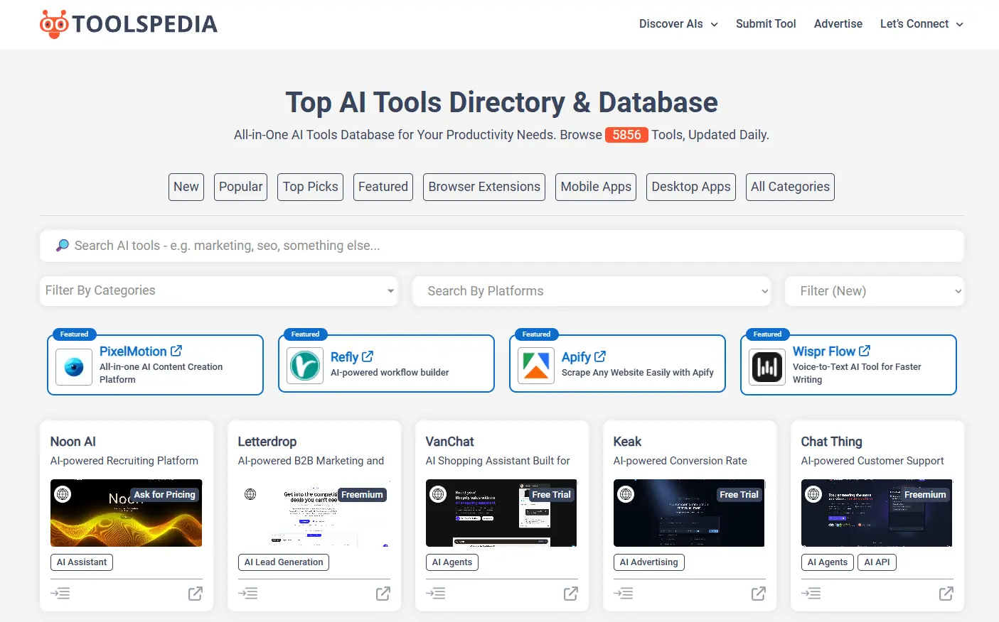
Task: Expand the Let's Connect menu
Action: [921, 24]
